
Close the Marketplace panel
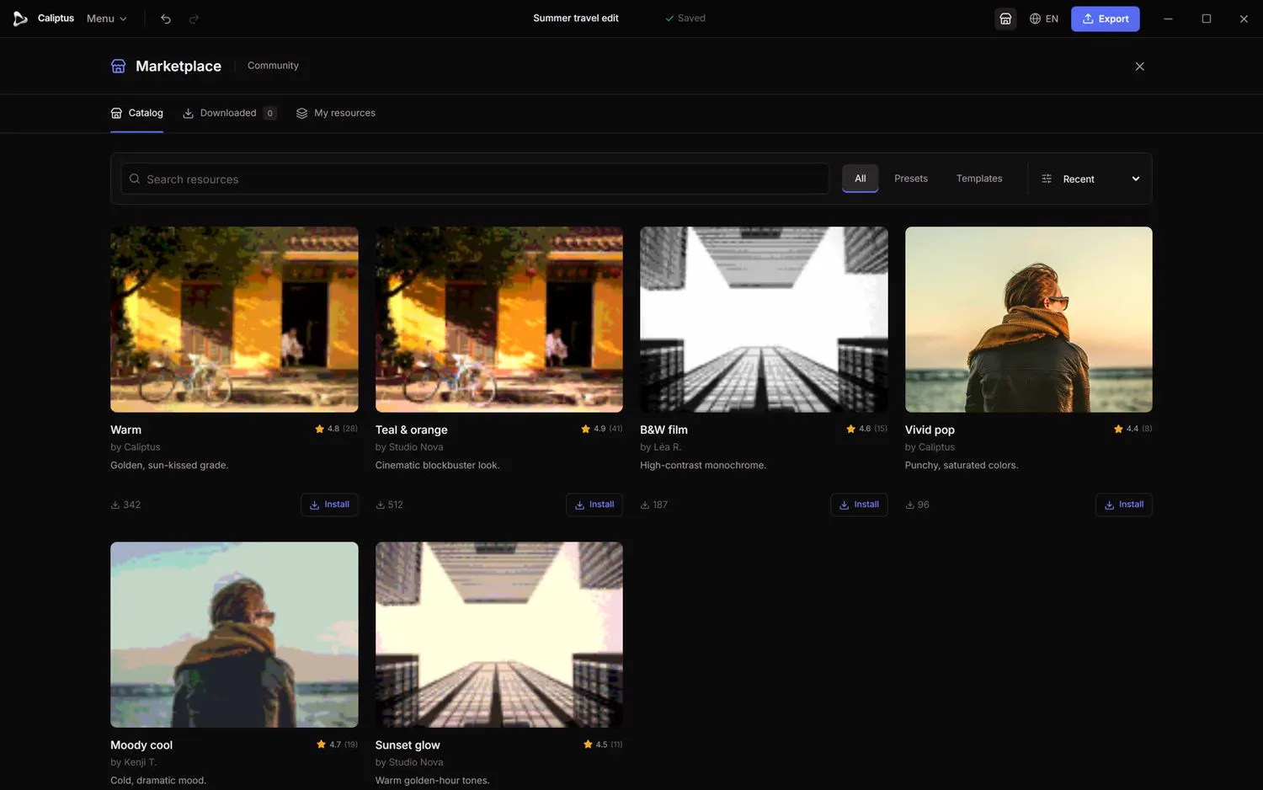coord(1139,67)
